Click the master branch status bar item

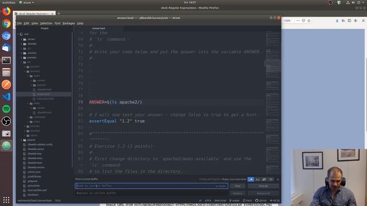click(235, 200)
